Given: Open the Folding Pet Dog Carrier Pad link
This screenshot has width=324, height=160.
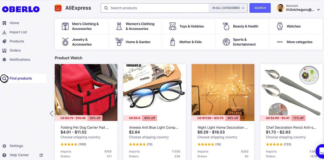Looking at the screenshot, I should tap(85, 127).
